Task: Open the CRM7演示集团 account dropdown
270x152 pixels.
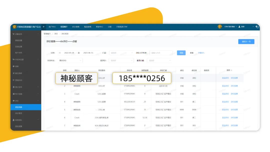Action: (230, 27)
